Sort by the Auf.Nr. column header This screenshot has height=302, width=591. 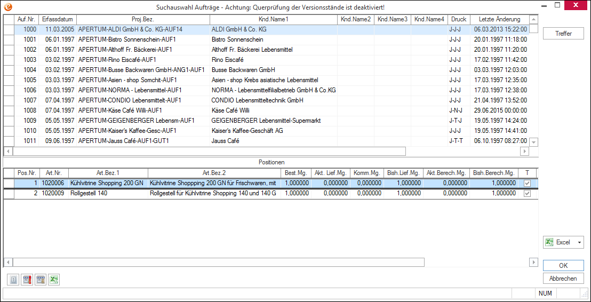[26, 19]
